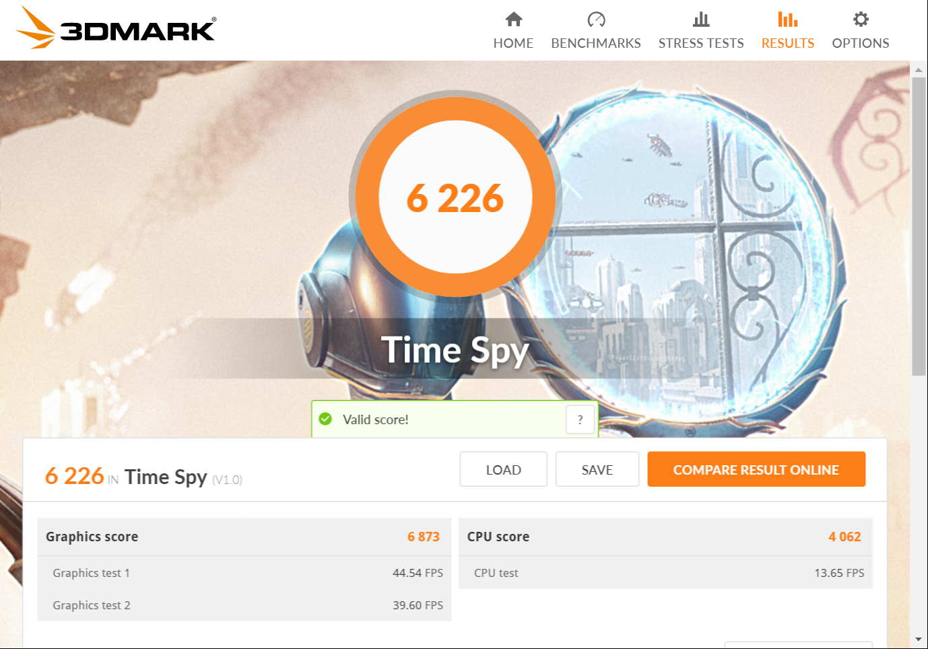Image resolution: width=928 pixels, height=649 pixels.
Task: Click COMPARE RESULT ONLINE button
Action: pos(756,469)
